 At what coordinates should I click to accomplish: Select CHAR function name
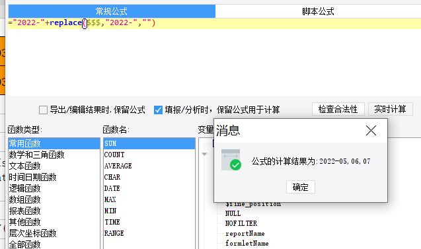point(149,178)
